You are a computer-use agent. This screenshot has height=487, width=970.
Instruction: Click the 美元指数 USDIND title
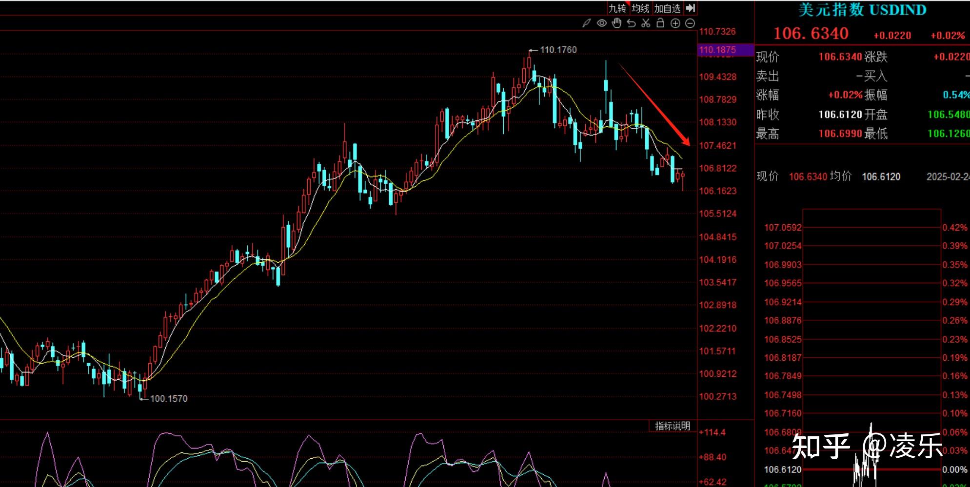862,10
